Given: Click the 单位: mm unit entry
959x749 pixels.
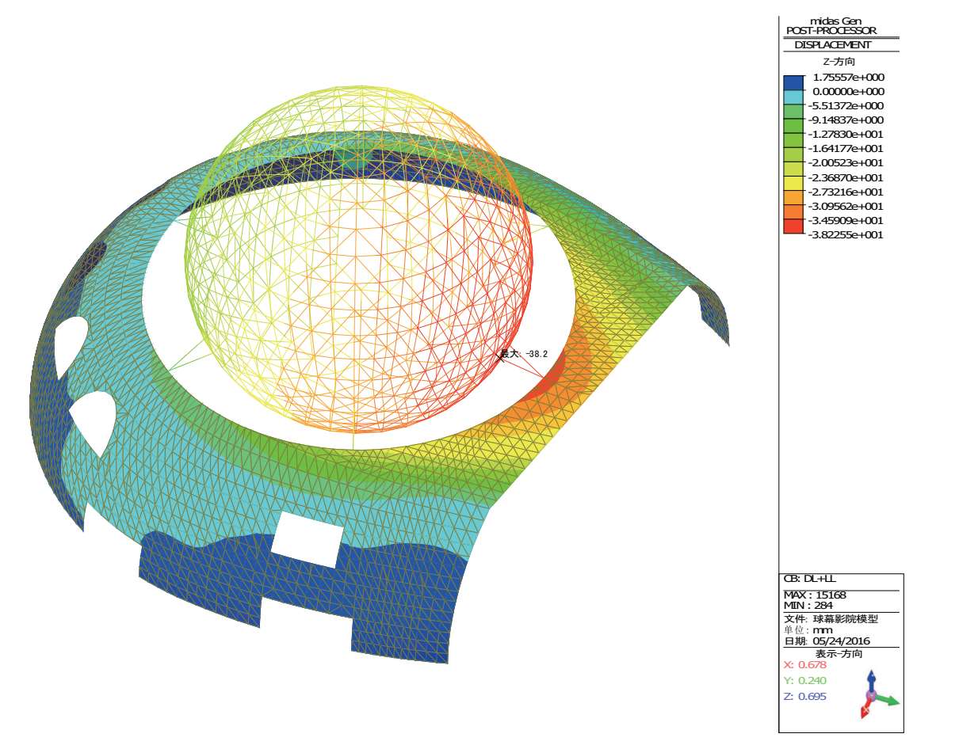Looking at the screenshot, I should [808, 630].
